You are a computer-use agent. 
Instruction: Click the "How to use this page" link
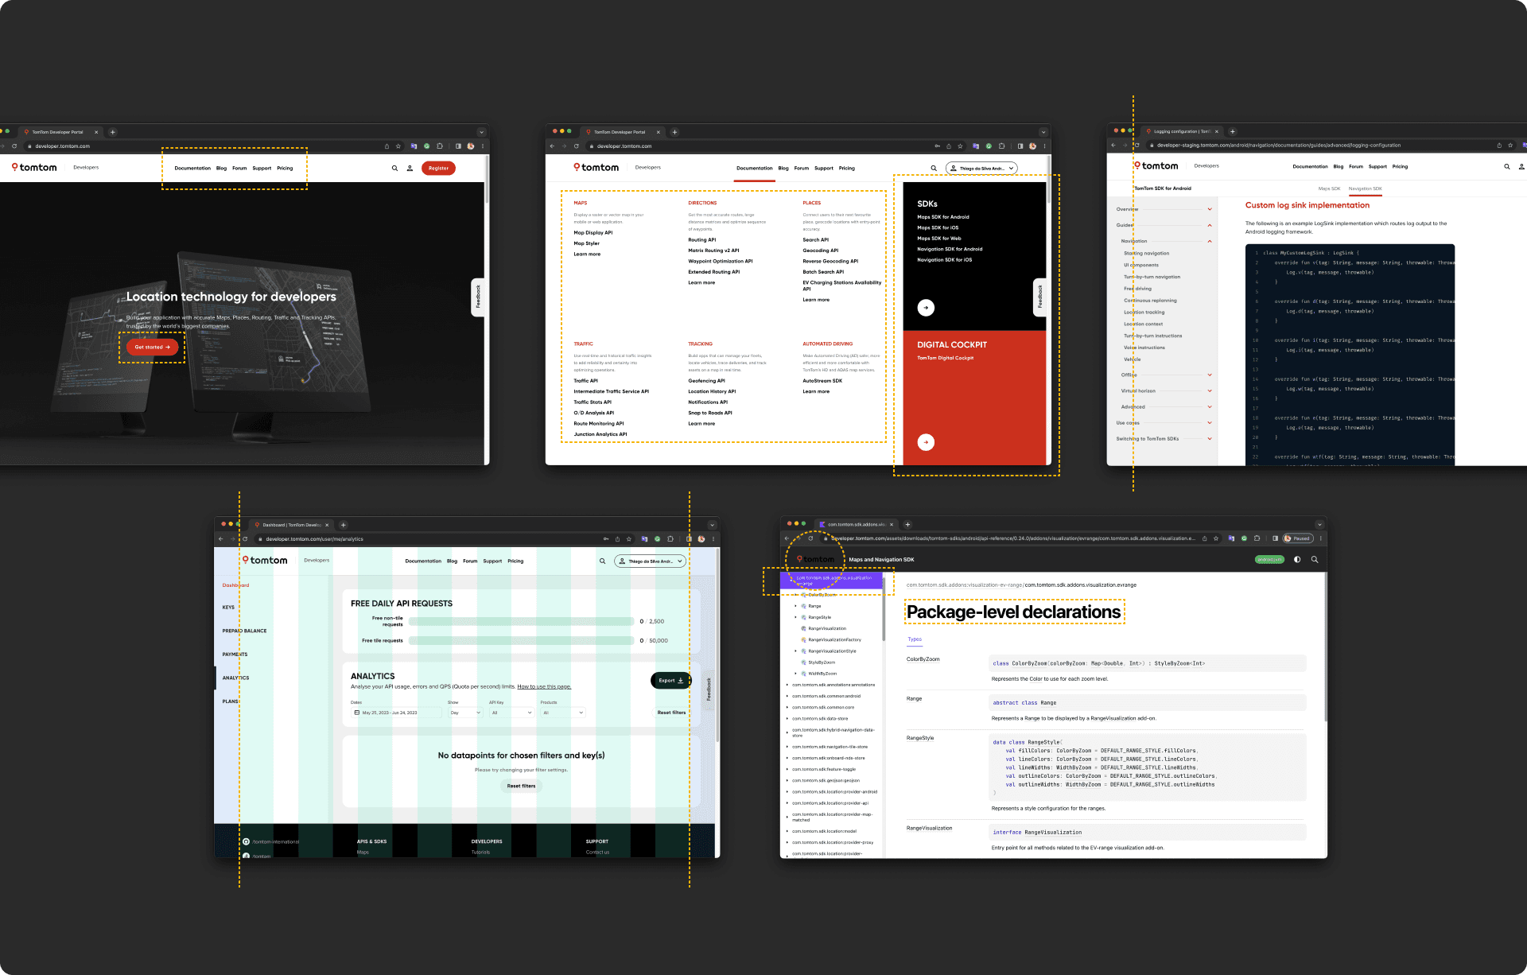click(x=544, y=686)
